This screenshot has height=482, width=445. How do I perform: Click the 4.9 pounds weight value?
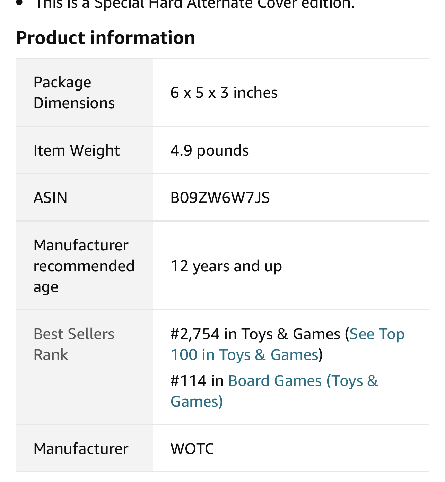[209, 151]
